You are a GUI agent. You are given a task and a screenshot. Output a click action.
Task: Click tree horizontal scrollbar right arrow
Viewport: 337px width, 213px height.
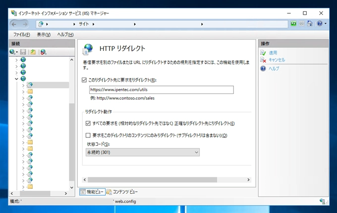coord(66,193)
